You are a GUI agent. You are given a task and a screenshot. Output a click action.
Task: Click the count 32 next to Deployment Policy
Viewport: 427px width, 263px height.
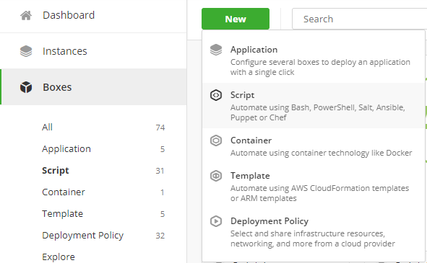click(160, 236)
